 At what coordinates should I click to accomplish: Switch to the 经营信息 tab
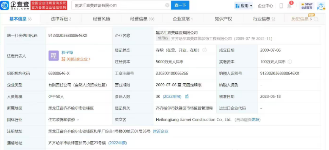[x=142, y=19]
